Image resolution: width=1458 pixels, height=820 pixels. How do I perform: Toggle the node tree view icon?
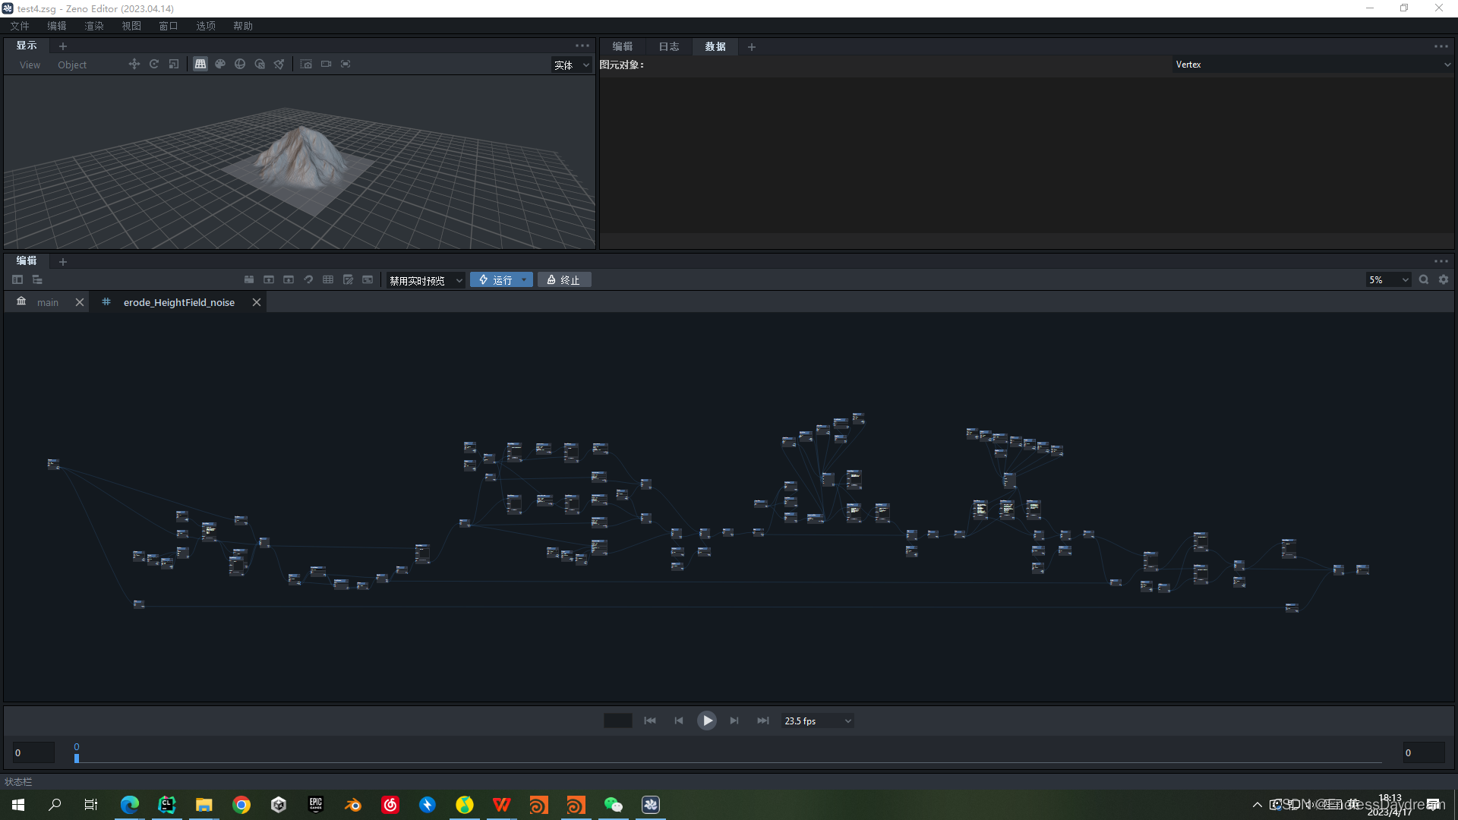point(37,280)
